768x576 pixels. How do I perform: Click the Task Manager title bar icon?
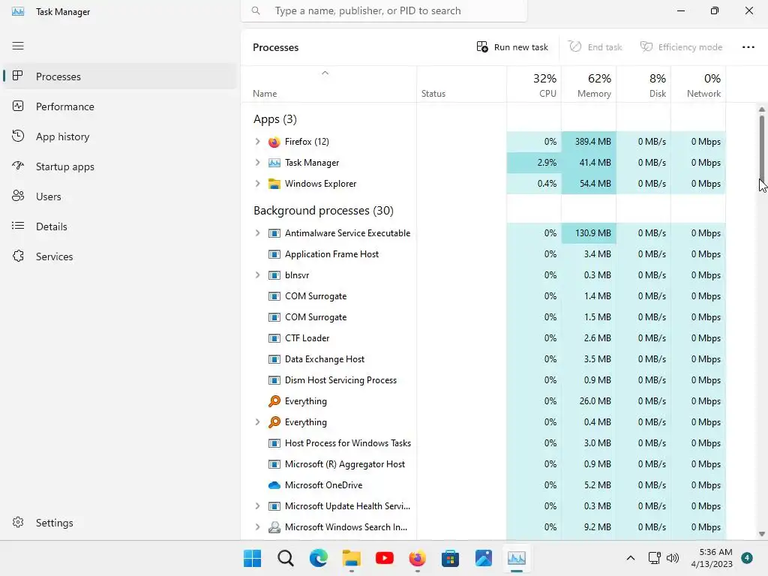click(18, 11)
